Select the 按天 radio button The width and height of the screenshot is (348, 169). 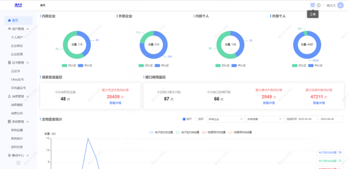point(184,119)
